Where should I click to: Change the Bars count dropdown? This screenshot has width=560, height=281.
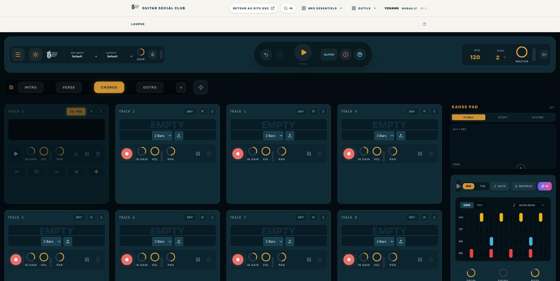[501, 57]
